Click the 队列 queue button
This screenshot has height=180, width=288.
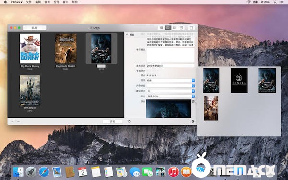pyautogui.click(x=35, y=28)
